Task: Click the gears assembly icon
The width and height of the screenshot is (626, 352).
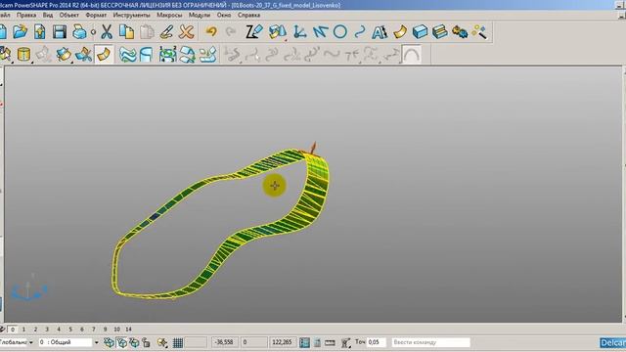Action: pos(460,32)
